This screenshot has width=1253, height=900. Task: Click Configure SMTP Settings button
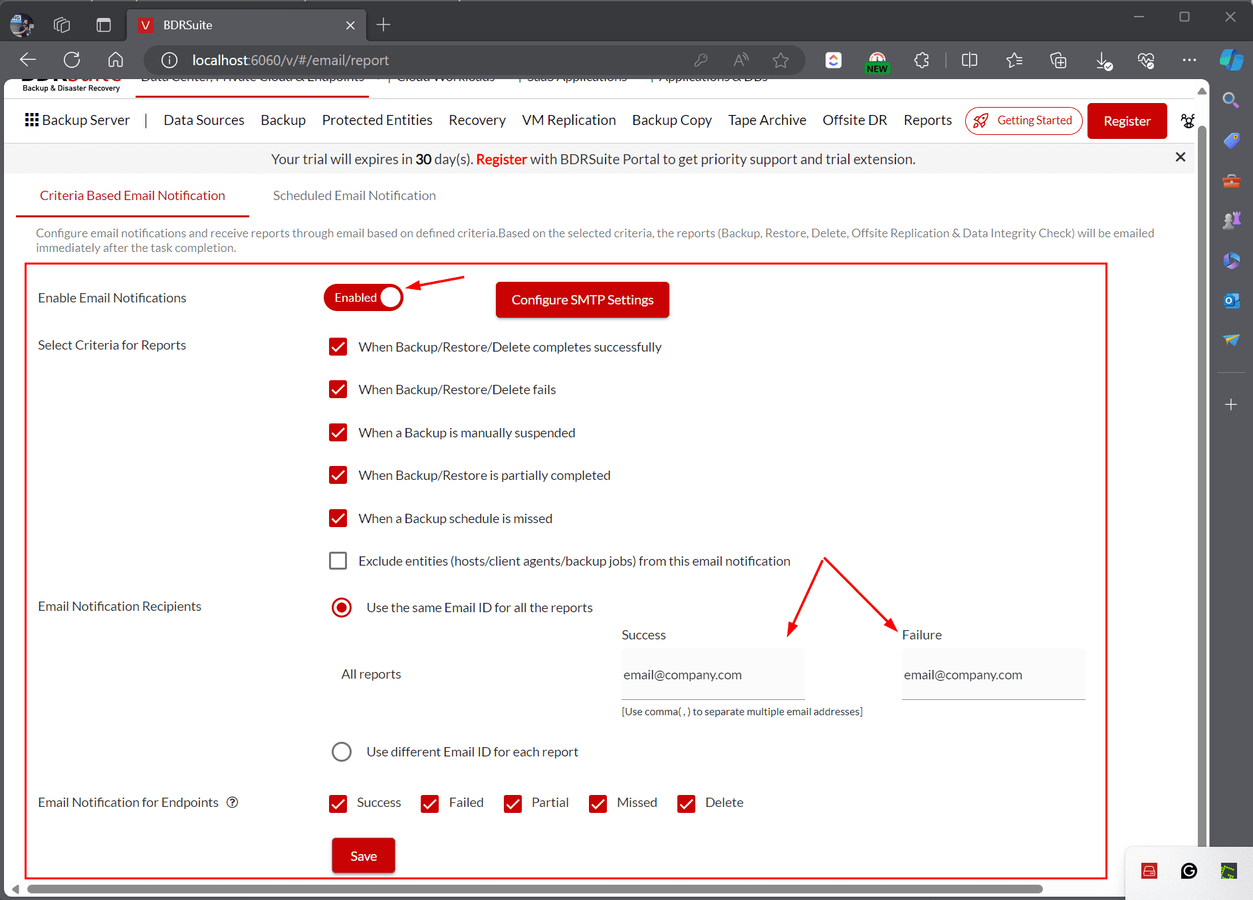pos(582,300)
